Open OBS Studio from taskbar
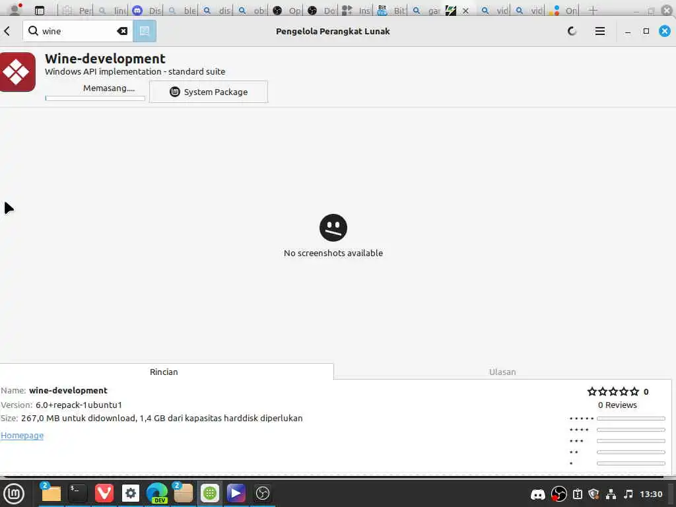Viewport: 676px width, 507px height. (x=263, y=494)
